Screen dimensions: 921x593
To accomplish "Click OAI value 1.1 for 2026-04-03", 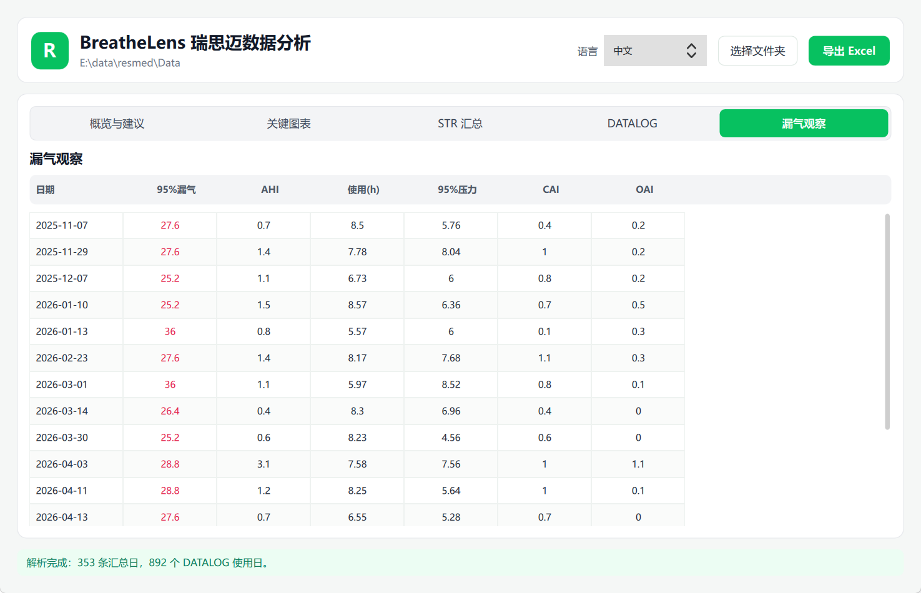I will point(638,464).
